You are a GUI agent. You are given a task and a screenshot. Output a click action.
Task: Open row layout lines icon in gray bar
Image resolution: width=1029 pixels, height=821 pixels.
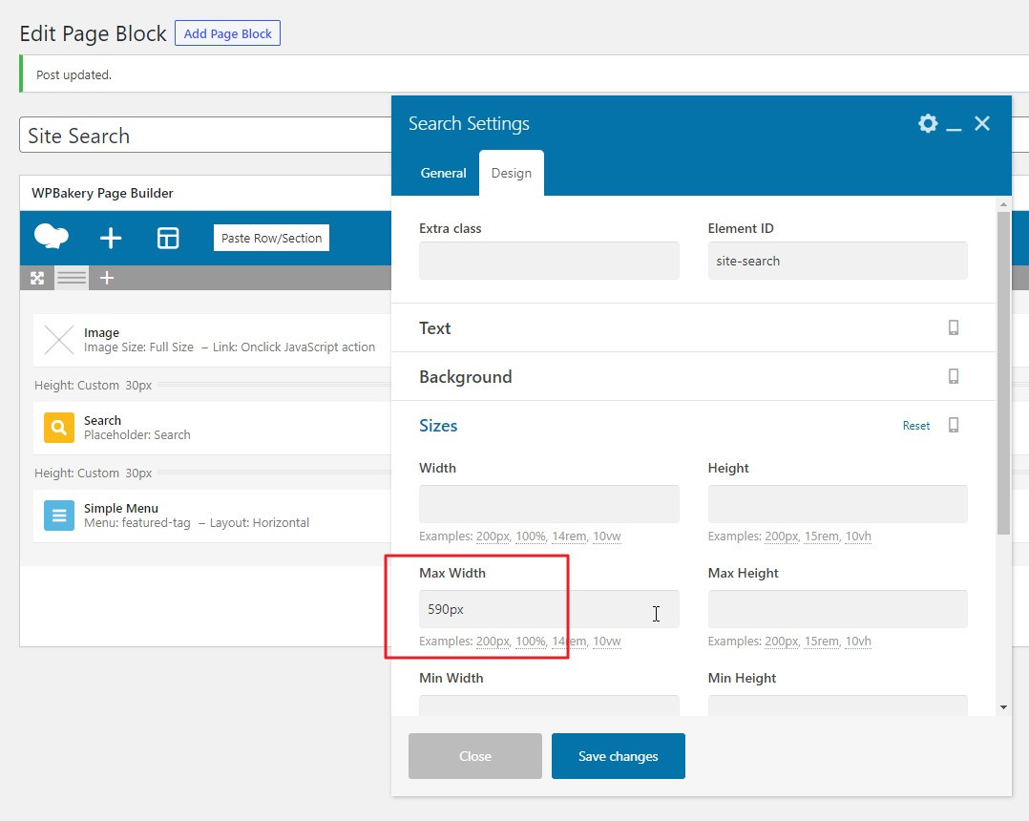pos(72,278)
